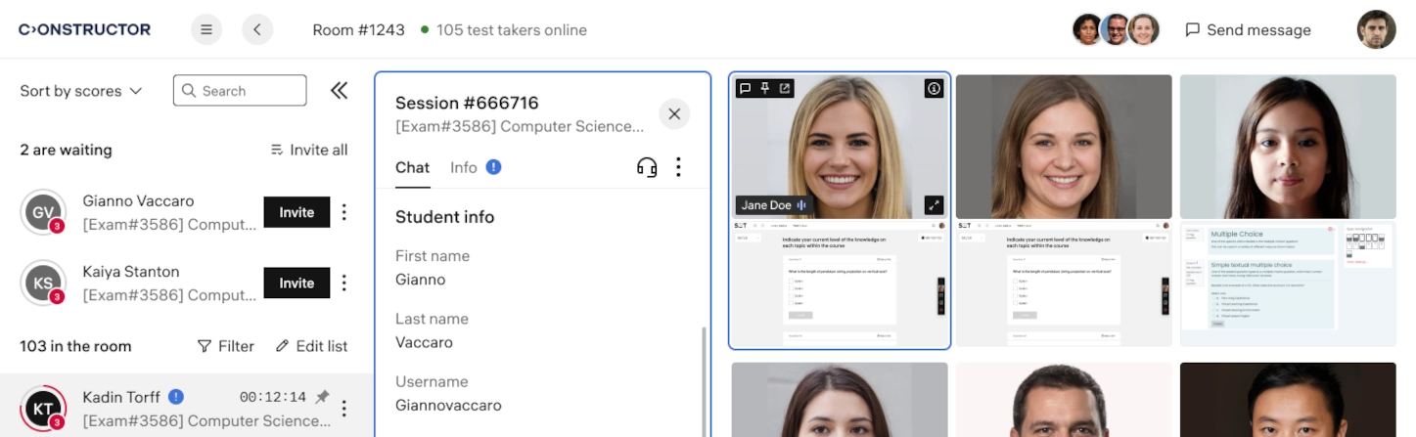Viewport: 1416px width, 437px height.
Task: Invite Gianno Vaccaro to the room
Action: [x=297, y=212]
